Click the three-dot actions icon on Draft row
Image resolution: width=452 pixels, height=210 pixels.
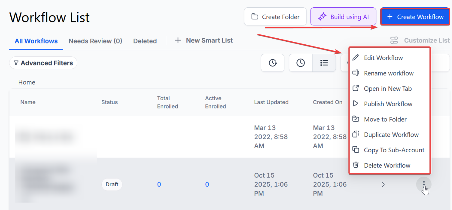pyautogui.click(x=424, y=184)
